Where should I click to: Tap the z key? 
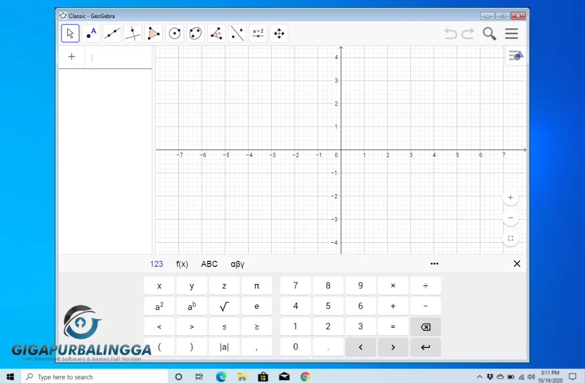click(x=224, y=286)
